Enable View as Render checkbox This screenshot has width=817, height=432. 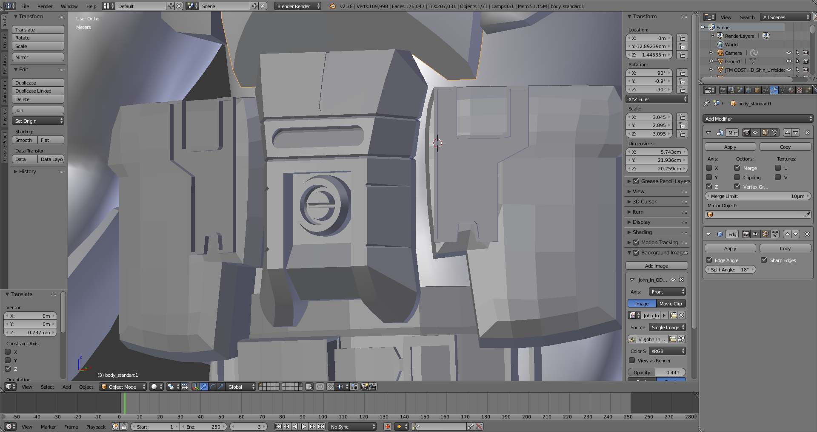(x=632, y=360)
